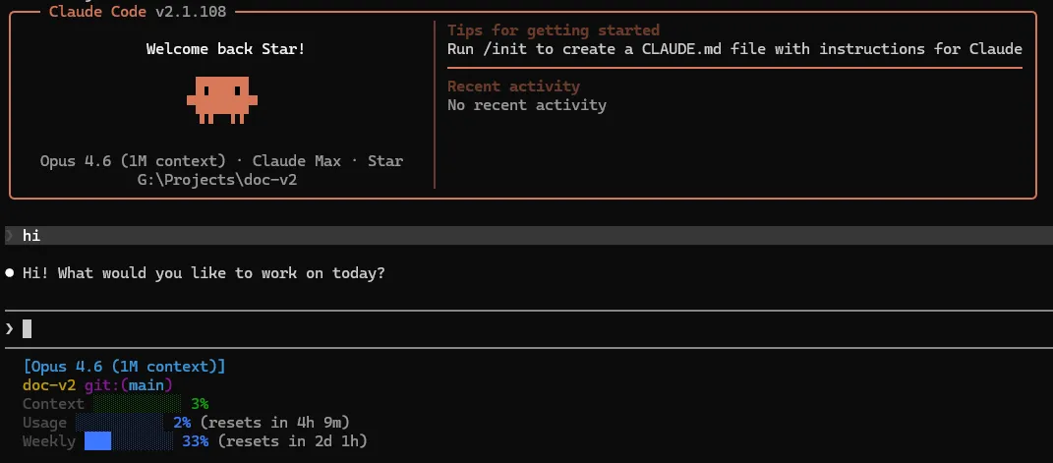Image resolution: width=1053 pixels, height=463 pixels.
Task: Click the white bullet before the Hi response
Action: point(10,272)
